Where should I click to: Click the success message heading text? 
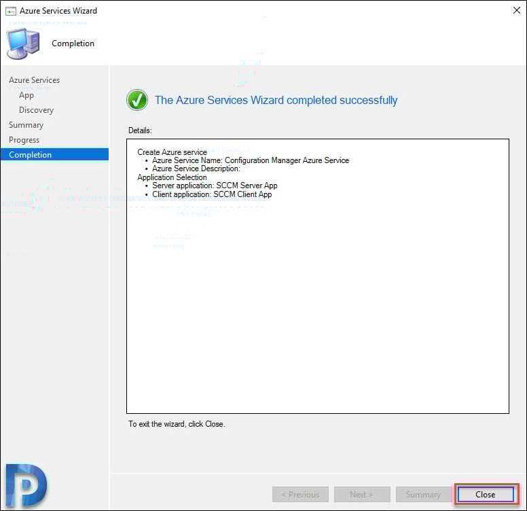tap(276, 100)
